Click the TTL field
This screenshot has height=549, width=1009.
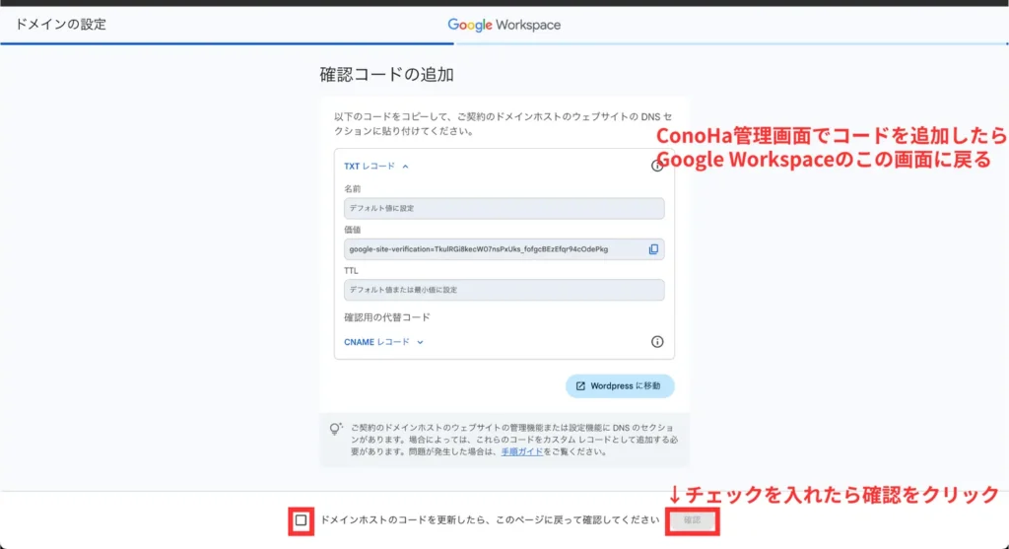(504, 290)
